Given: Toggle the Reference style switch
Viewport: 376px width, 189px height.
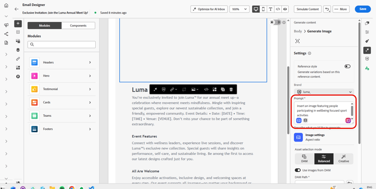Looking at the screenshot, I should tap(347, 66).
